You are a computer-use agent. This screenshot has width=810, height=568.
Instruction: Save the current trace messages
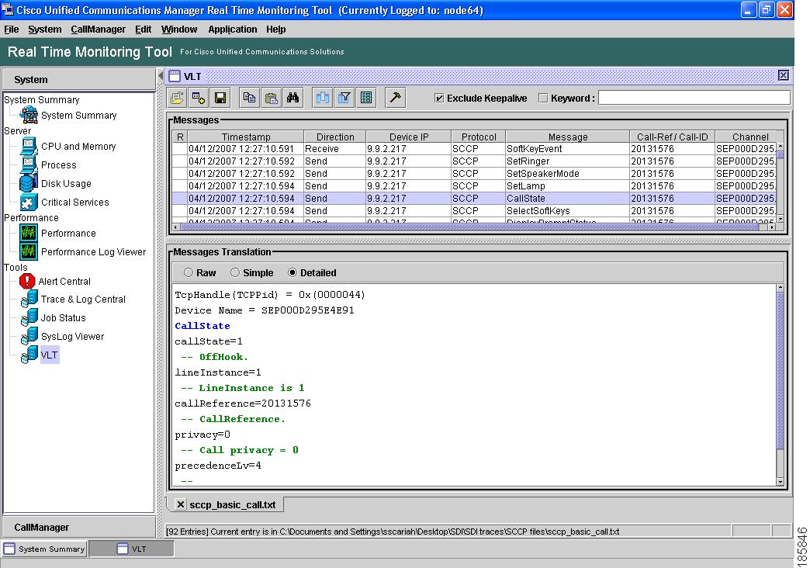pos(219,97)
